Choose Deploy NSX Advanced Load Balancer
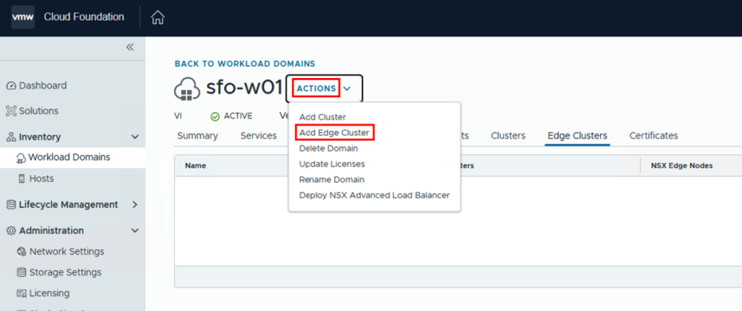 click(375, 195)
